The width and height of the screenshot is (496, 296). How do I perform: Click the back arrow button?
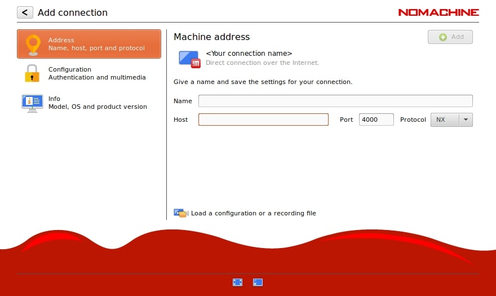point(25,12)
